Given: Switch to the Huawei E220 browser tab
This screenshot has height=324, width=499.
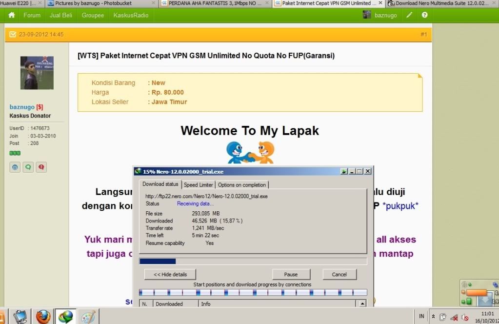Looking at the screenshot, I should (21, 3).
